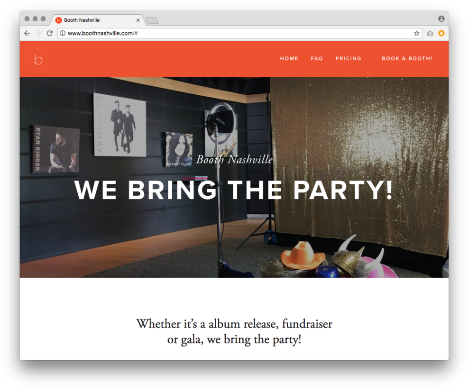Click the WE BRING THE PARTY! headline
This screenshot has height=390, width=468.
[233, 190]
